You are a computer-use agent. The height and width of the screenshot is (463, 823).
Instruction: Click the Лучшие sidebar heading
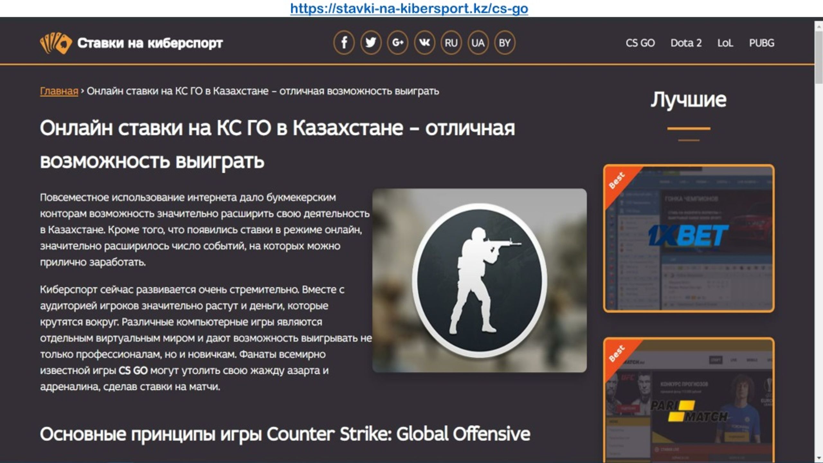(689, 100)
